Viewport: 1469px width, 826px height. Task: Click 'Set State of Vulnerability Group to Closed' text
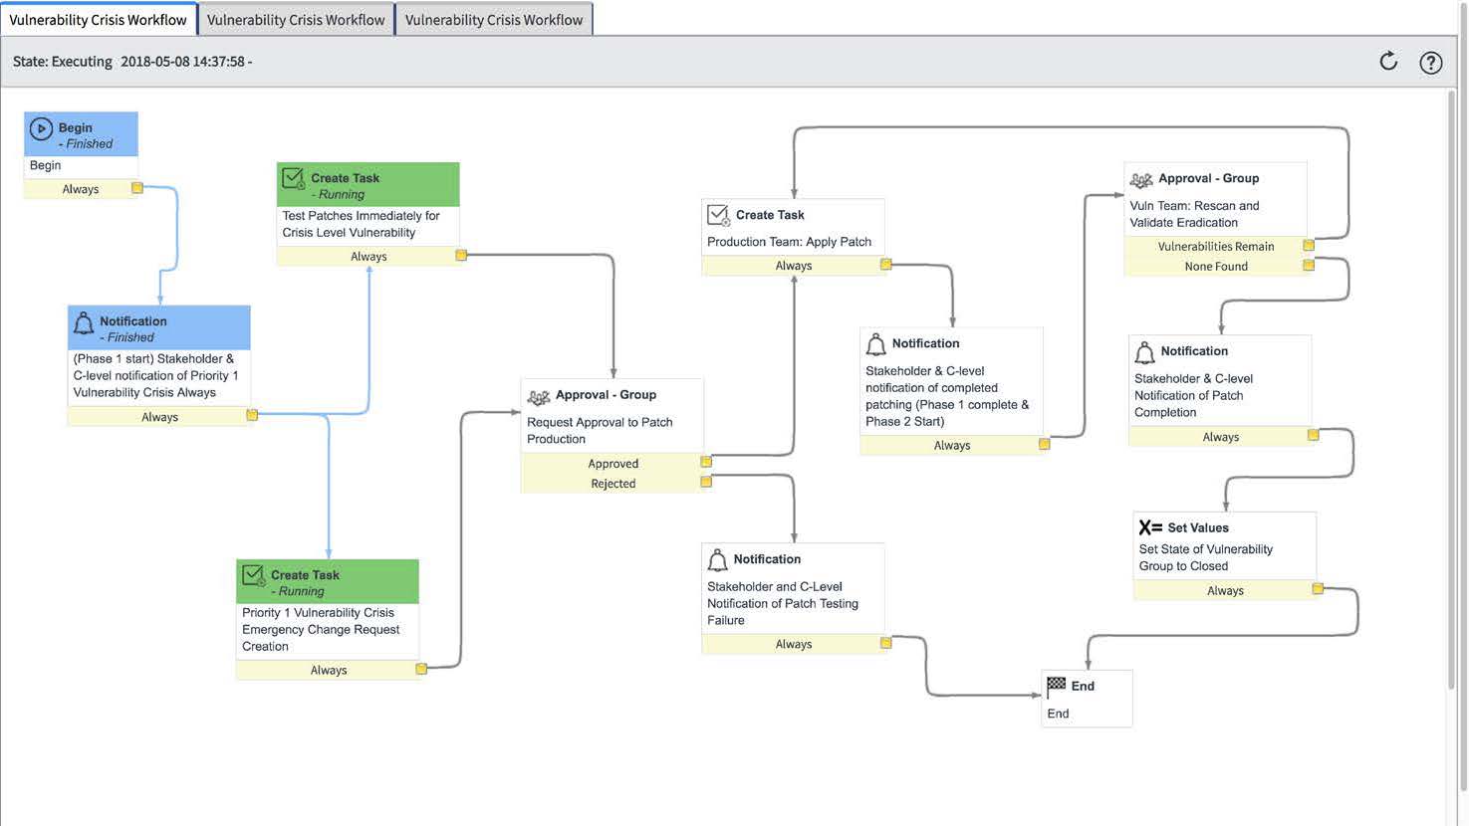1205,557
